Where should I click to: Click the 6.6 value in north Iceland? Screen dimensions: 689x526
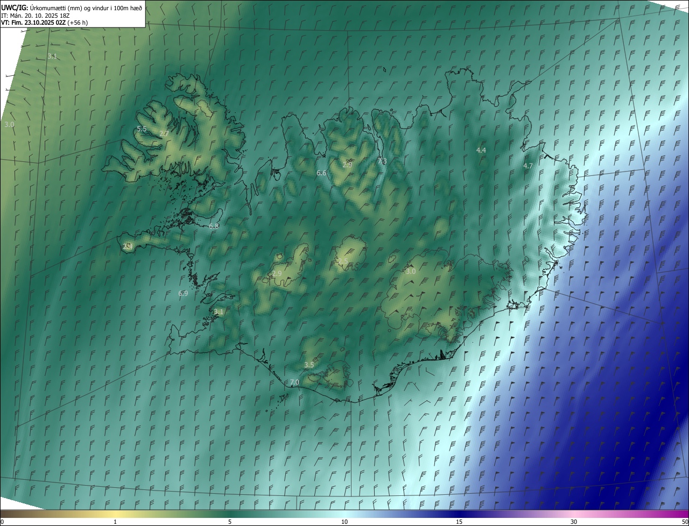click(321, 173)
